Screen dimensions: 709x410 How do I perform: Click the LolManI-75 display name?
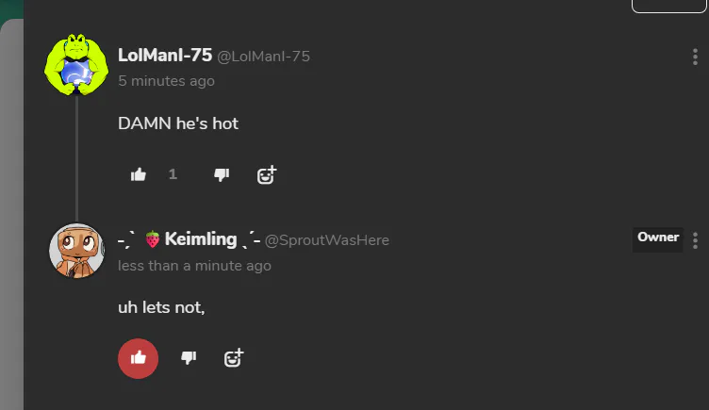(x=165, y=56)
